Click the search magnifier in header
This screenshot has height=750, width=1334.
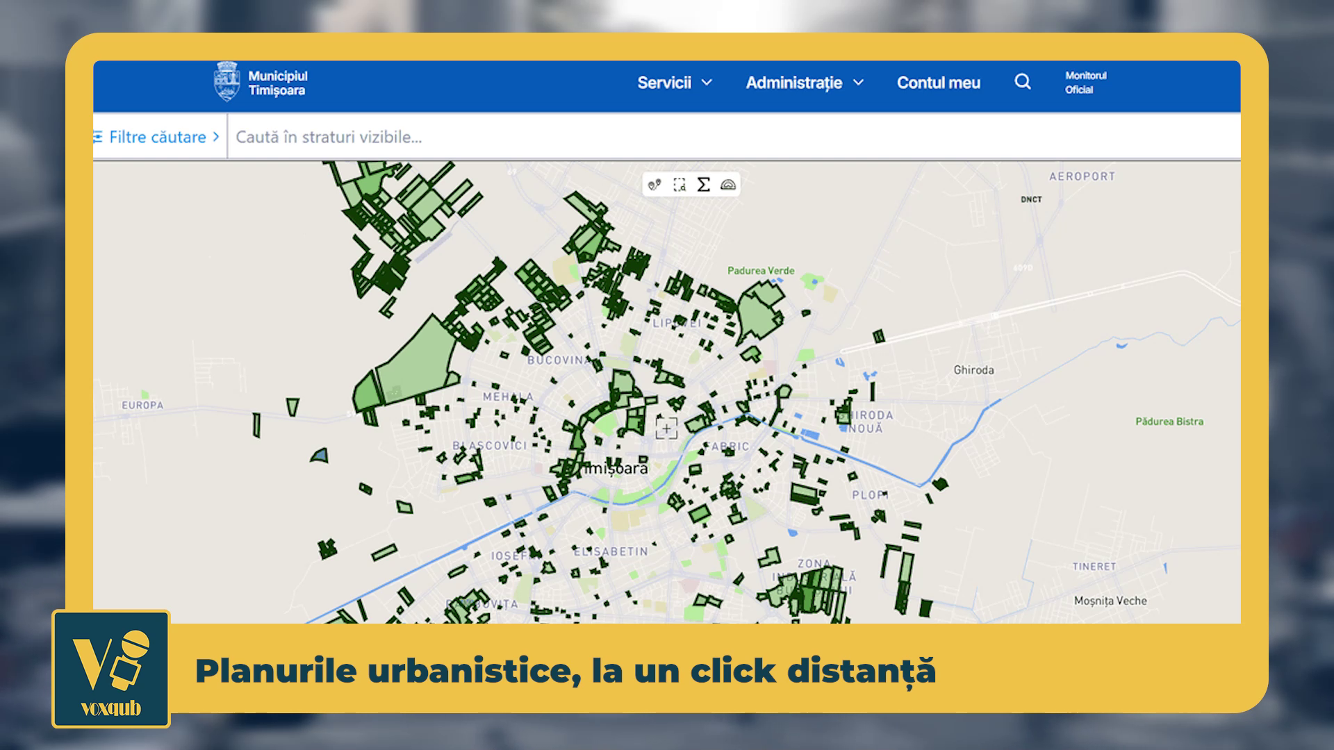click(1022, 82)
